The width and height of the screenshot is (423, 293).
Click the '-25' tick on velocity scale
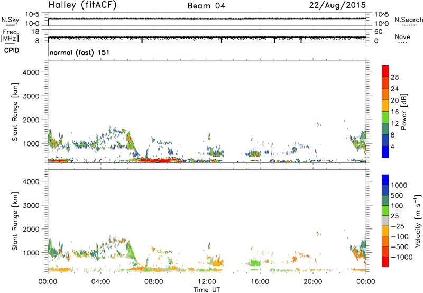click(398, 226)
